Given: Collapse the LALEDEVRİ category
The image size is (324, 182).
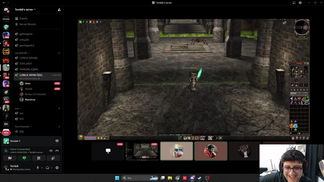Looking at the screenshot, I should (22, 53).
